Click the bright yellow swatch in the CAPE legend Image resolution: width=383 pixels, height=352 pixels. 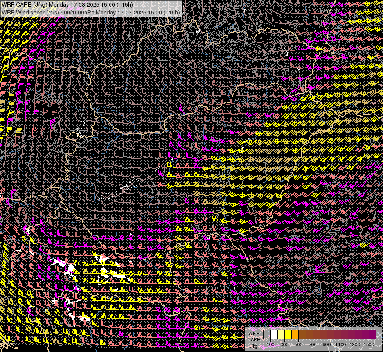[x=288, y=334]
